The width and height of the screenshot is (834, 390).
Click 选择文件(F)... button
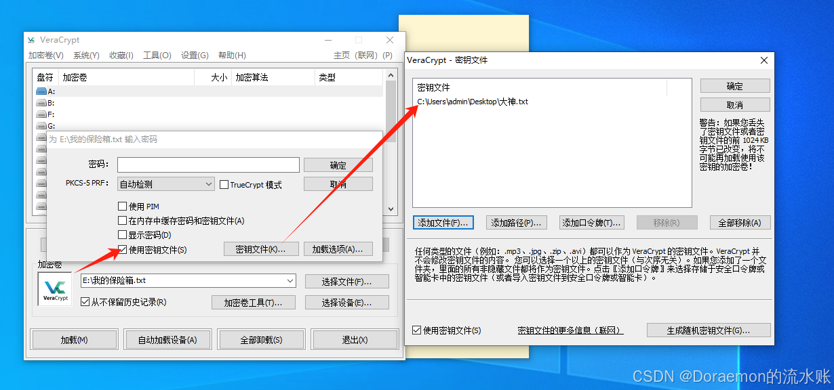pyautogui.click(x=347, y=281)
